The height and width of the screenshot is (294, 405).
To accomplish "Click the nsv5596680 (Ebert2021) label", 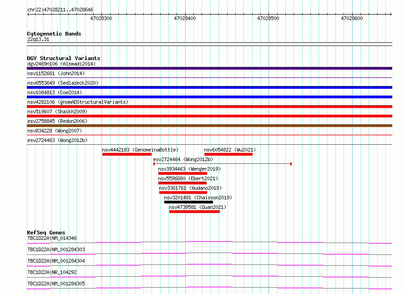I will (x=188, y=178).
